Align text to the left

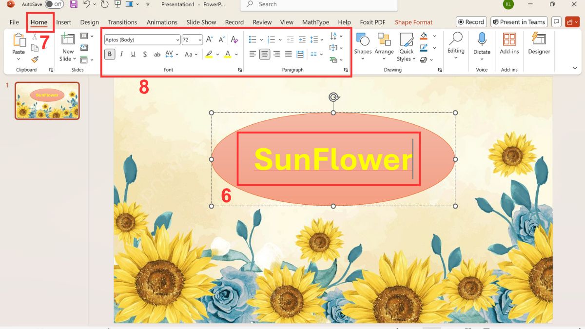pyautogui.click(x=253, y=54)
